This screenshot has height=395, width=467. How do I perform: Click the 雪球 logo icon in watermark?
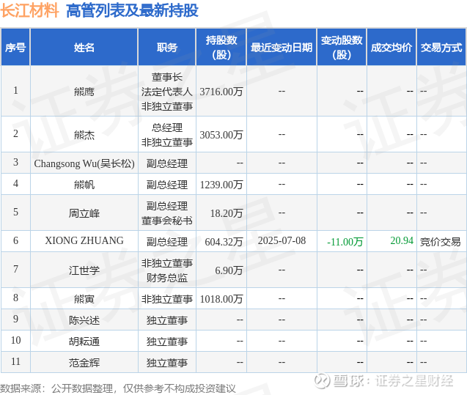click(323, 380)
